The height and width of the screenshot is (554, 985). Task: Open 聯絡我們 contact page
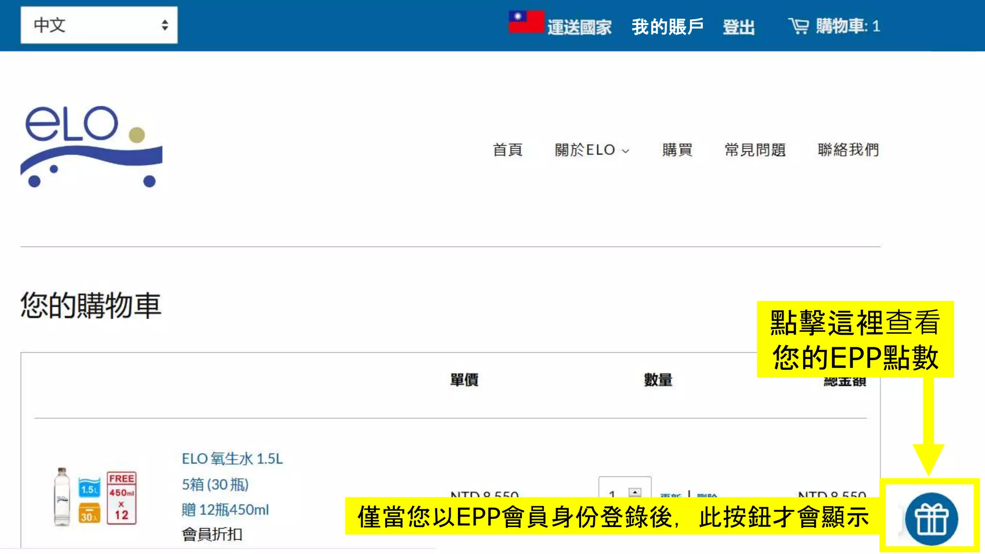pyautogui.click(x=848, y=150)
